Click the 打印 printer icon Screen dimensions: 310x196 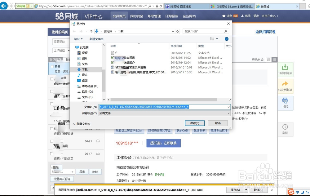pos(285,100)
